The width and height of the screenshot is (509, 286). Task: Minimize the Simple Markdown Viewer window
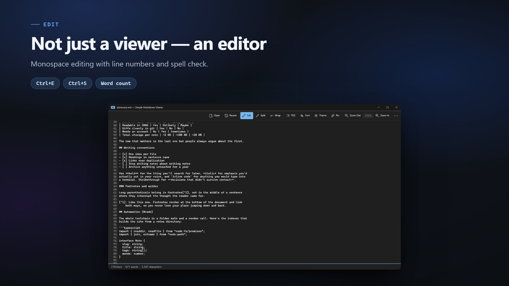379,107
